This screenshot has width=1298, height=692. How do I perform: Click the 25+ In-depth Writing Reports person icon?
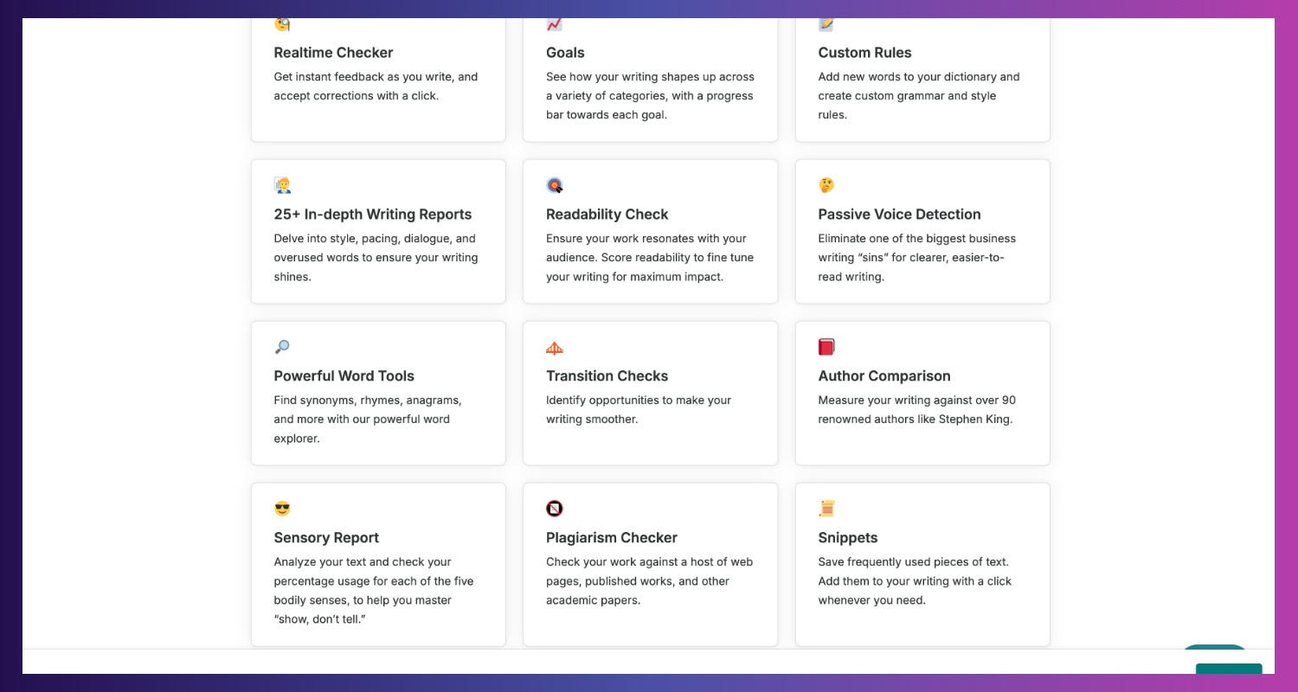[282, 185]
